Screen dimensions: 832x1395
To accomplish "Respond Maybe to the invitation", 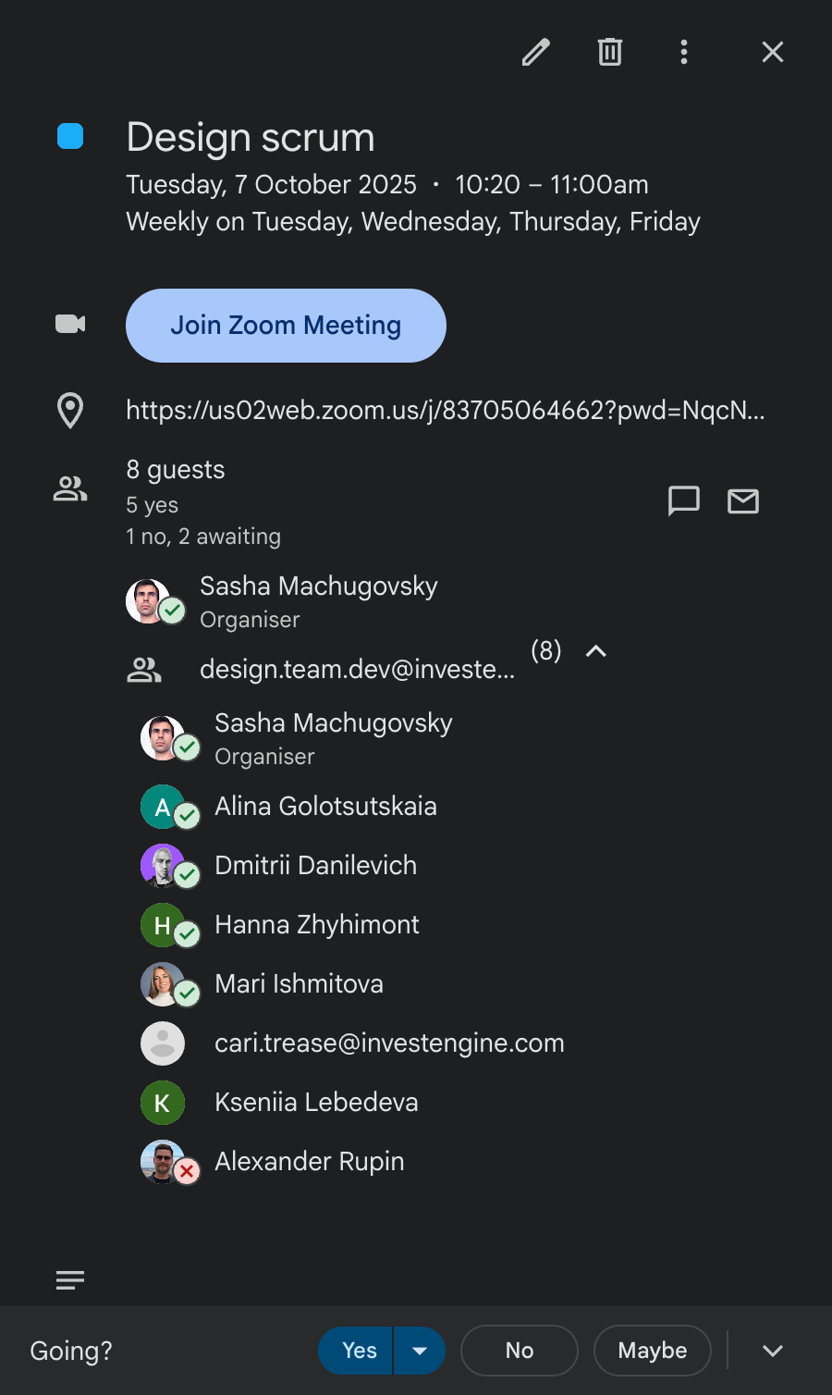I will point(653,1351).
